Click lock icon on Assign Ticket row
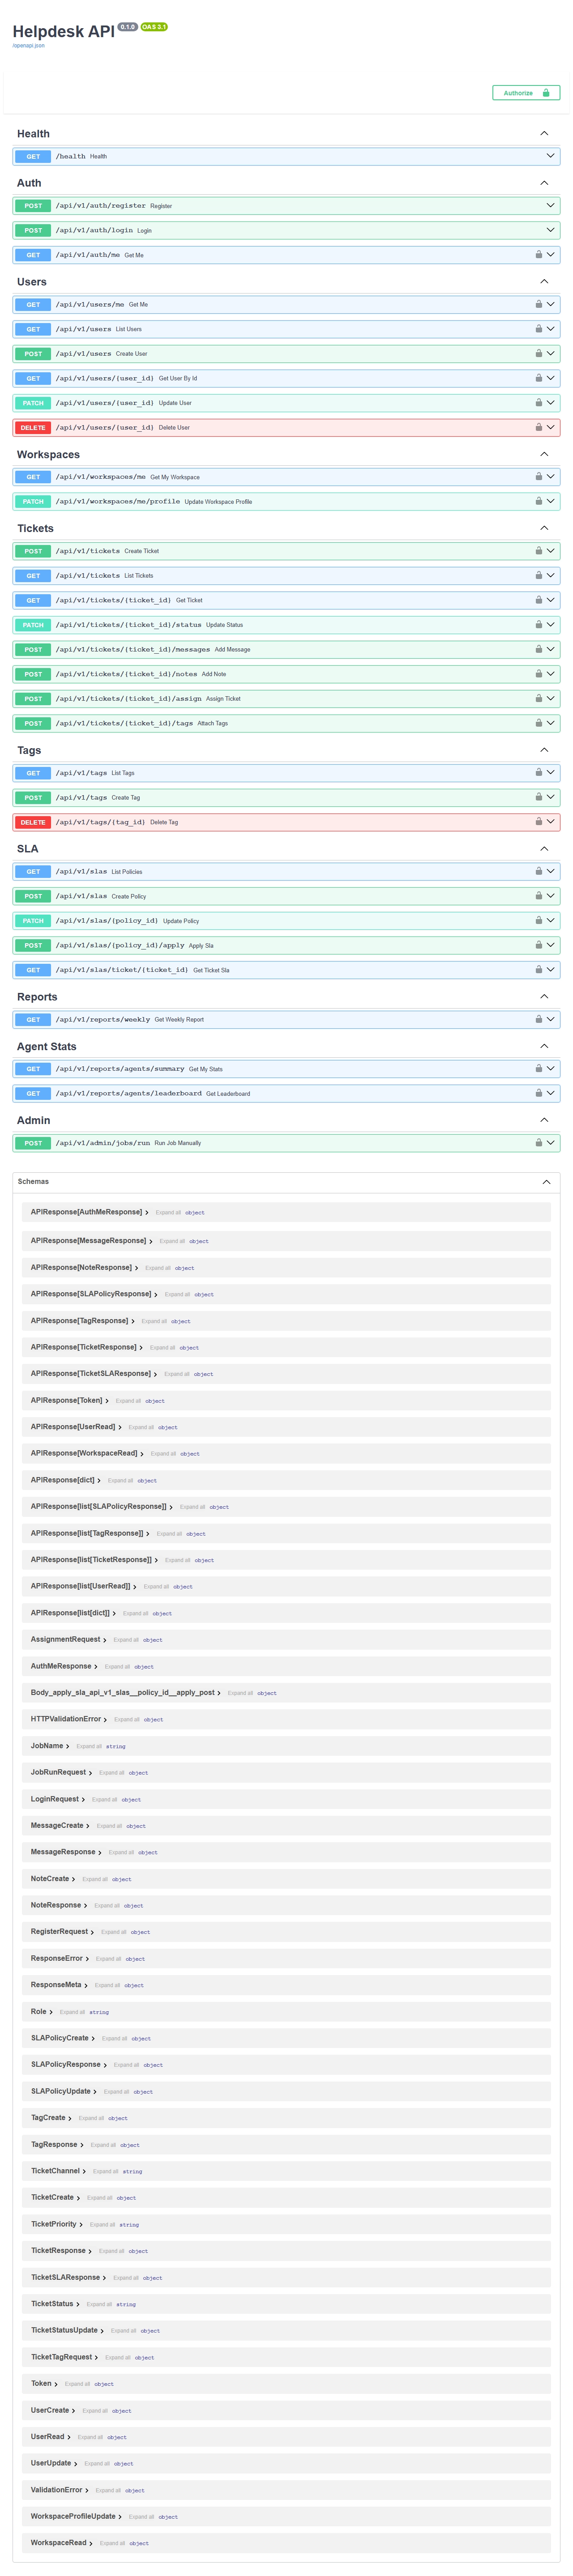 click(538, 698)
